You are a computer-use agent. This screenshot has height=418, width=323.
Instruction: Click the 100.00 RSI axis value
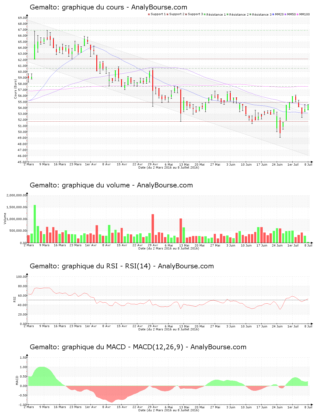(21, 277)
